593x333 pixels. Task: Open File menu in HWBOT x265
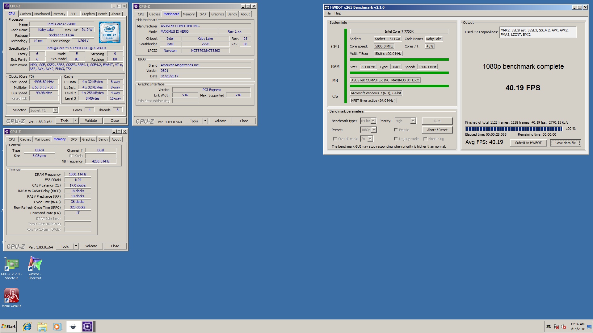point(328,13)
